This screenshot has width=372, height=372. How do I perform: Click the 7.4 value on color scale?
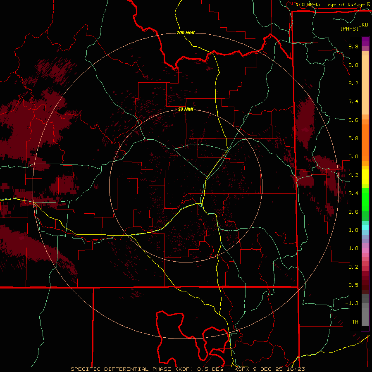pyautogui.click(x=353, y=102)
